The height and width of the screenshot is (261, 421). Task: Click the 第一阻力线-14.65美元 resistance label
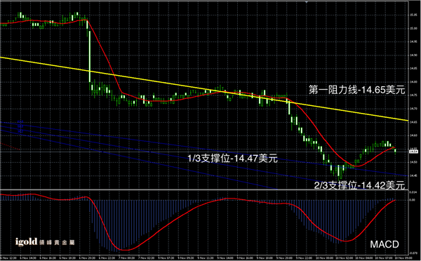(357, 90)
